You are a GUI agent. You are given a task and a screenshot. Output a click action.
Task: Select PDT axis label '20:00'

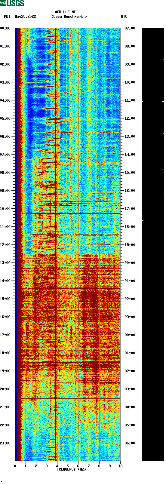(x=5, y=389)
